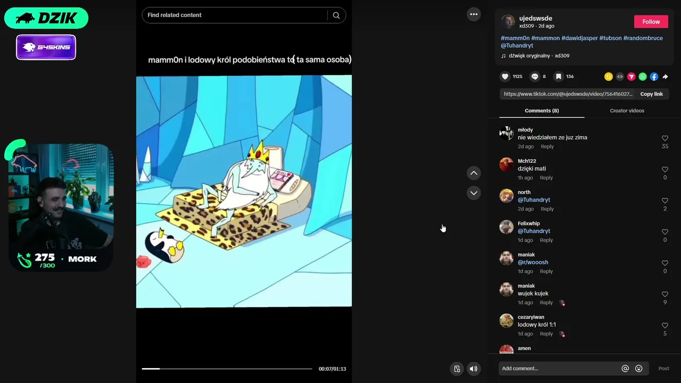Viewport: 681px width, 383px height.
Task: Click the Ice King video to pause
Action: pyautogui.click(x=244, y=191)
